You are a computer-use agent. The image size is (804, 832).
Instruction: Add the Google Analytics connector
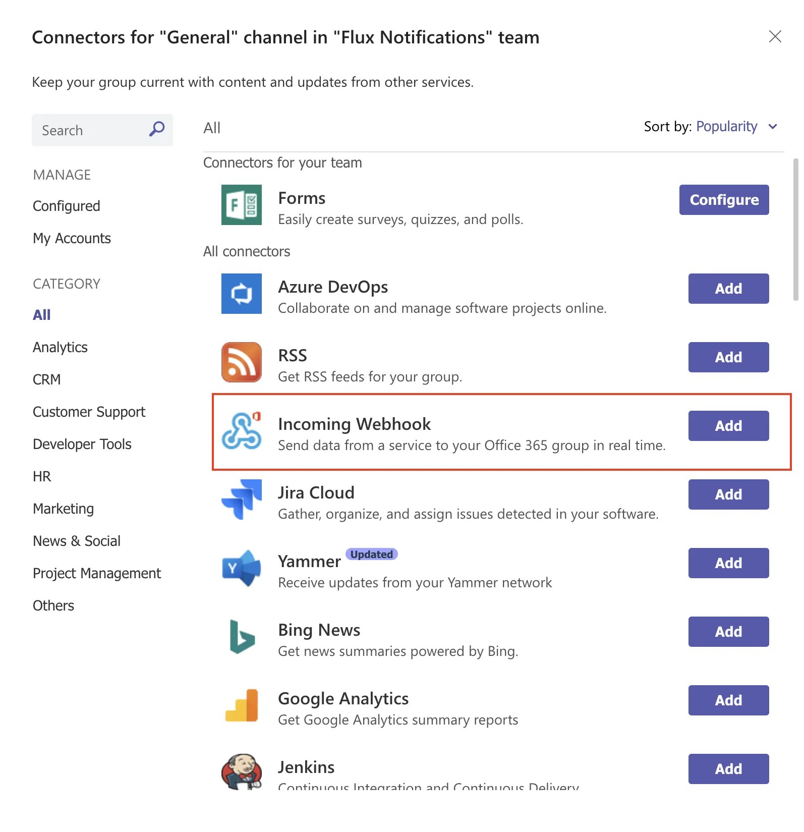[x=728, y=700]
